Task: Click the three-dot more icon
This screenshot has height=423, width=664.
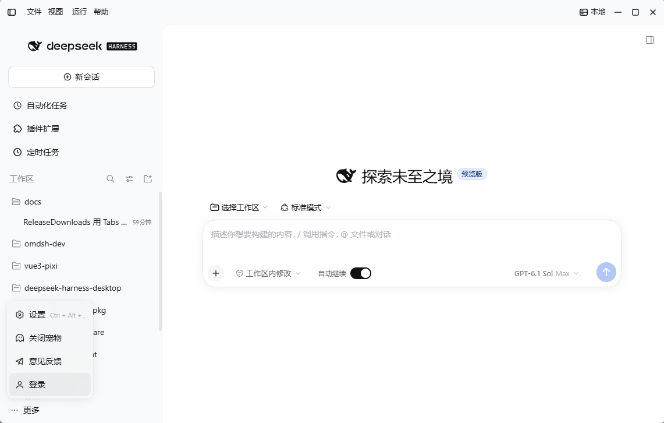Action: (x=15, y=410)
